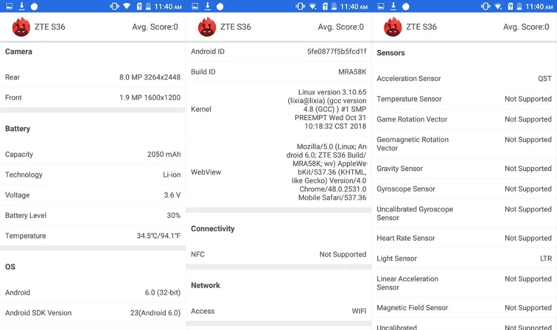The width and height of the screenshot is (557, 330).
Task: Select the Voltage '3.6 V' row
Action: pos(92,195)
